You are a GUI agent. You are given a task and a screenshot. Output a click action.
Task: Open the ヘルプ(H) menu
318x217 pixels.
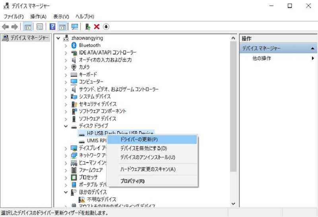coord(85,16)
